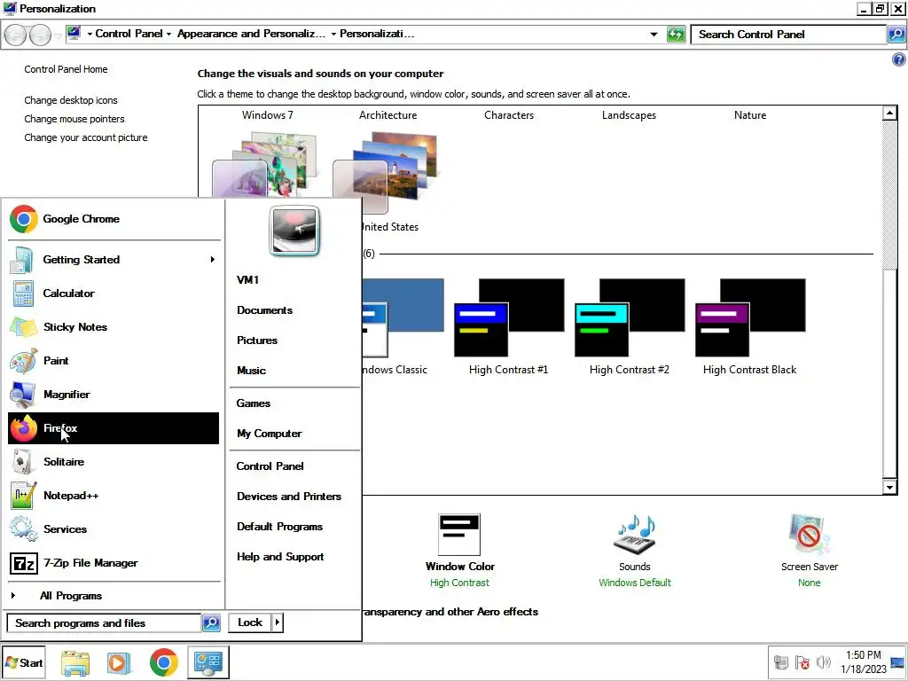This screenshot has width=908, height=681.
Task: Select High Contrast Black theme
Action: [750, 327]
